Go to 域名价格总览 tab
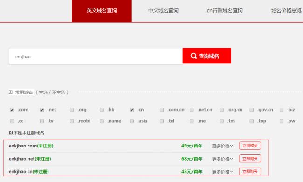The image size is (303, 182). [286, 11]
